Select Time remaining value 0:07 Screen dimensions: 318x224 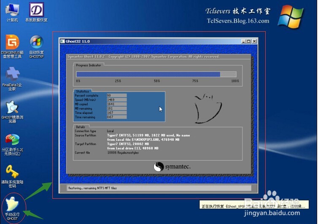click(116, 117)
